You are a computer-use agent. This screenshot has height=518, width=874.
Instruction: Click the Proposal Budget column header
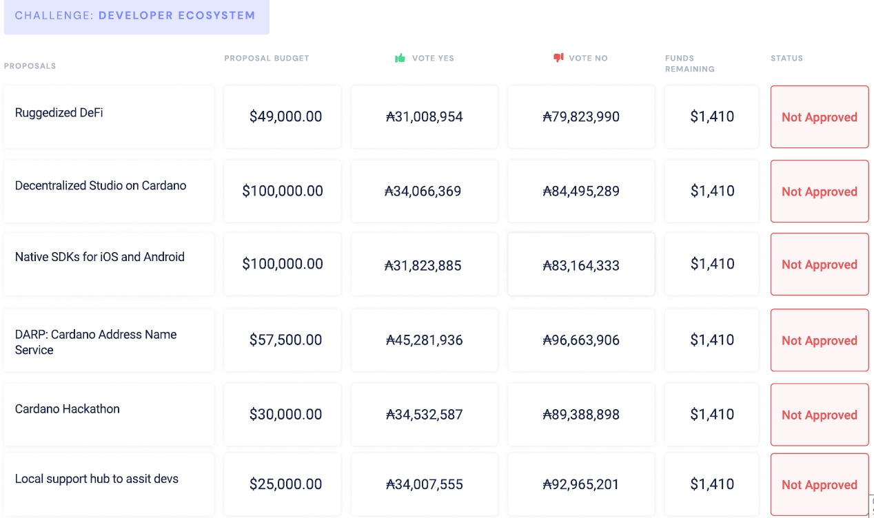(267, 59)
